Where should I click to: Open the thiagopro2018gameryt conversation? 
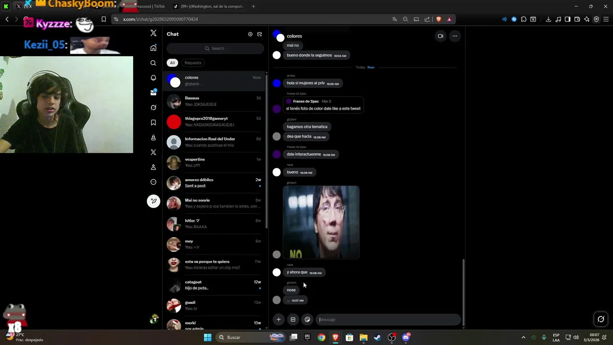point(214,122)
